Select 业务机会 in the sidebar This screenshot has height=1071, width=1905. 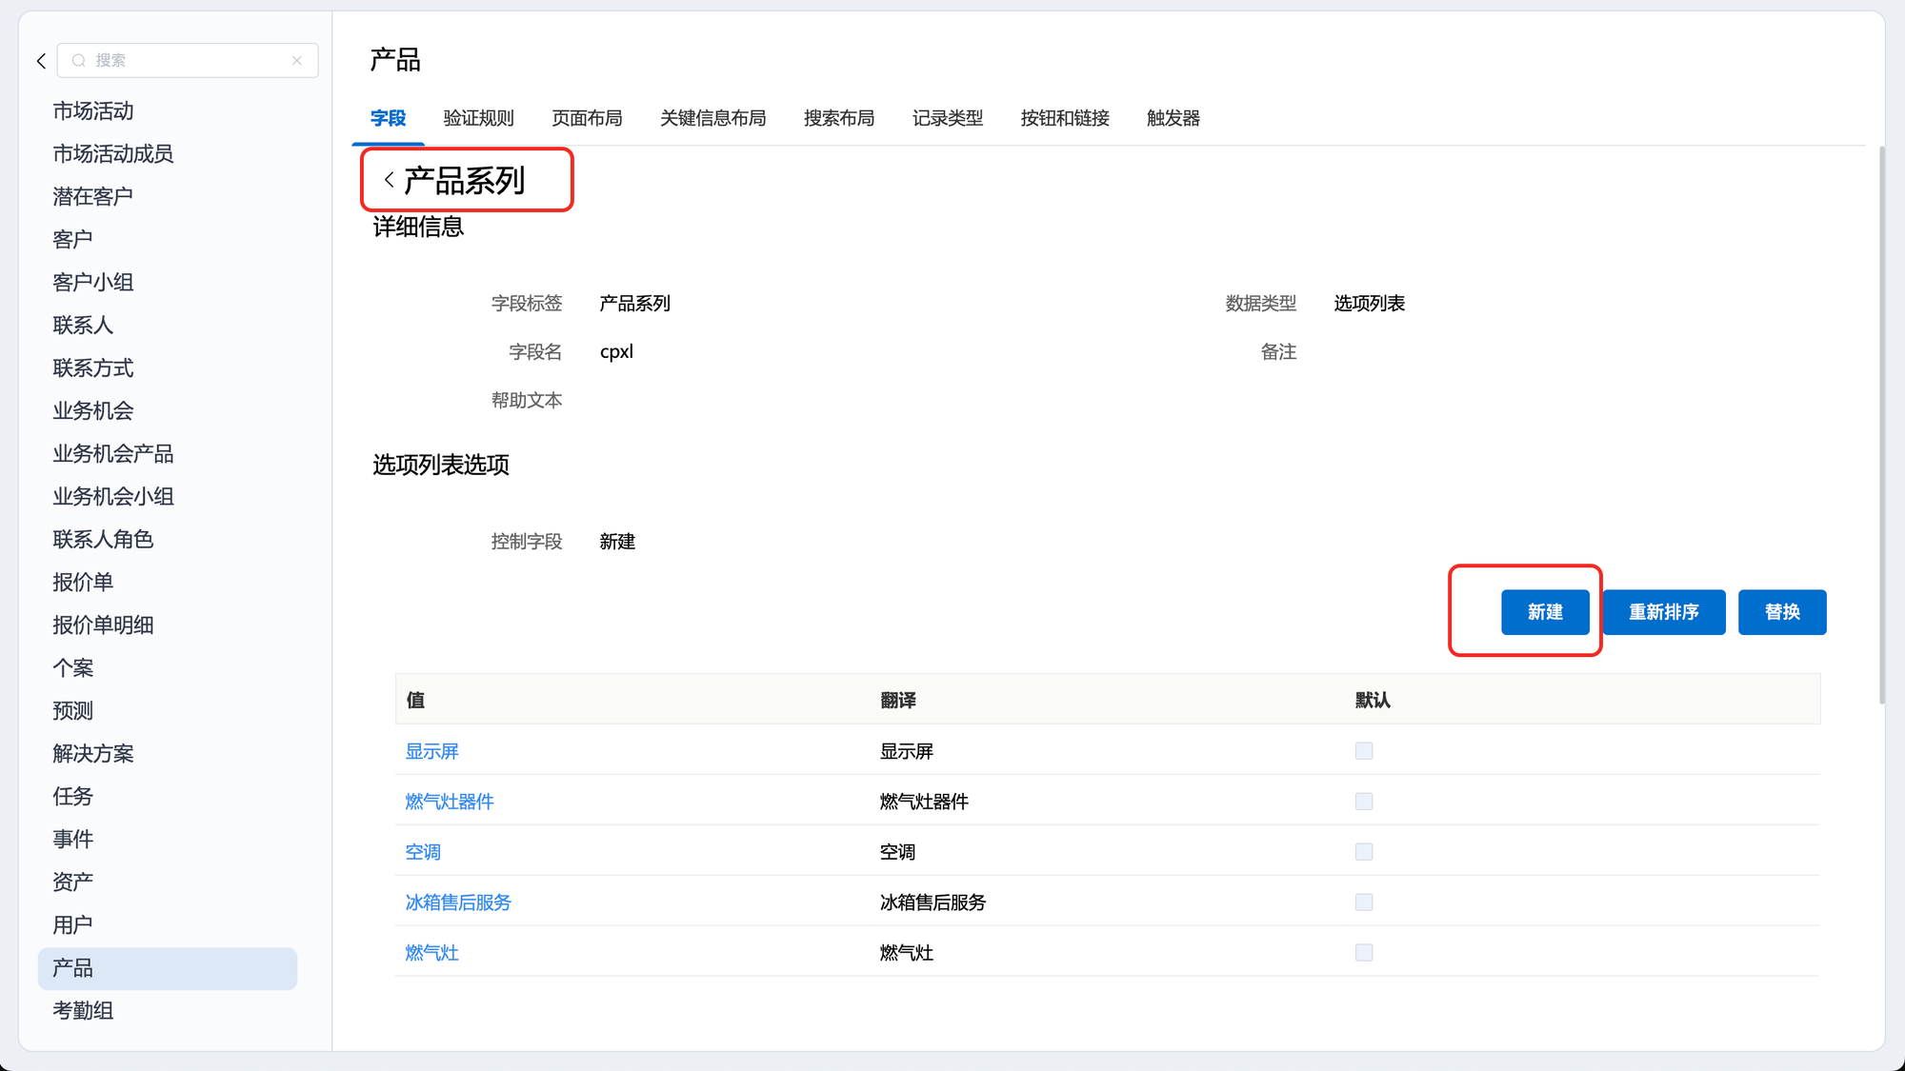click(x=93, y=411)
